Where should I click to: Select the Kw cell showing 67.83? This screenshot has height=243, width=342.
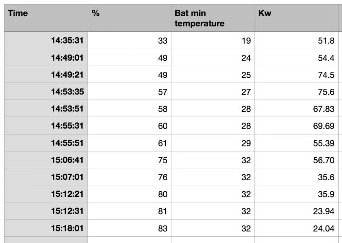click(x=324, y=109)
